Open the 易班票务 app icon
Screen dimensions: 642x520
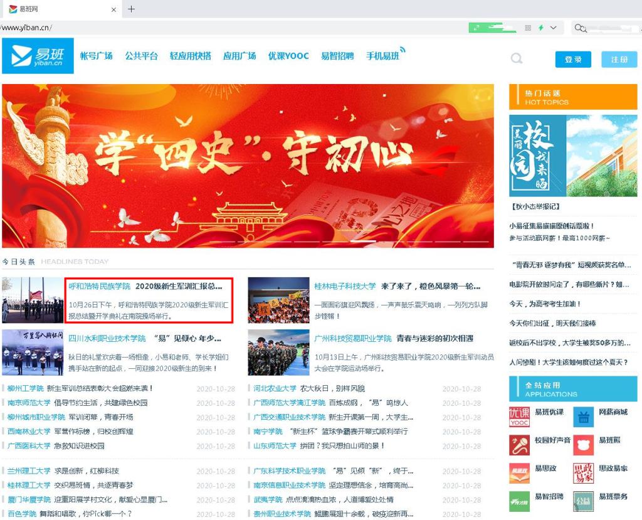(583, 501)
